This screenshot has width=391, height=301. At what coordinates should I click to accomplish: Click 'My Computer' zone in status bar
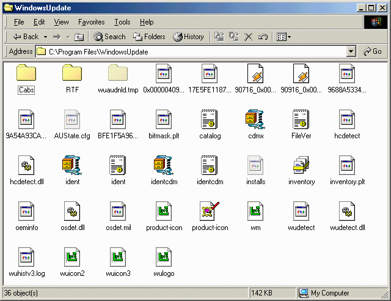(x=330, y=293)
